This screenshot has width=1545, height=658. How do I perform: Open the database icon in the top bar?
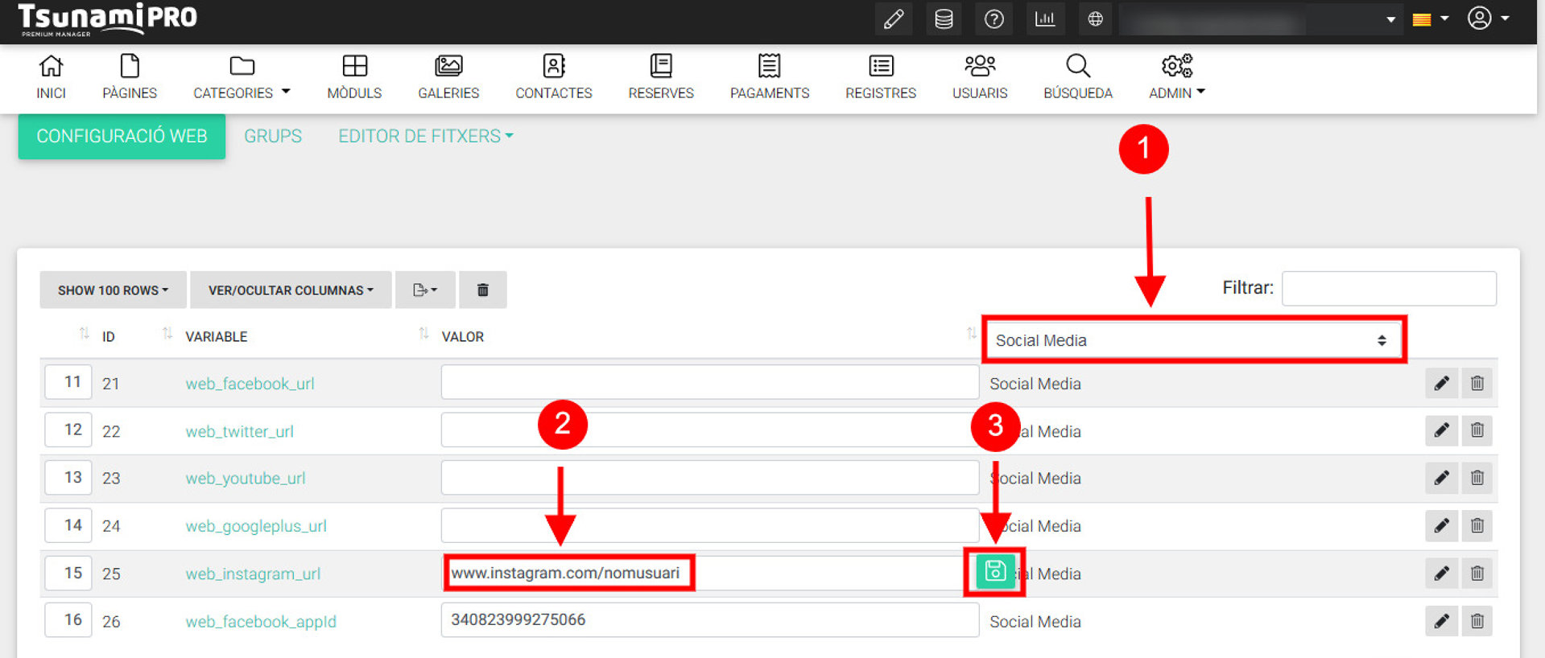(x=944, y=19)
